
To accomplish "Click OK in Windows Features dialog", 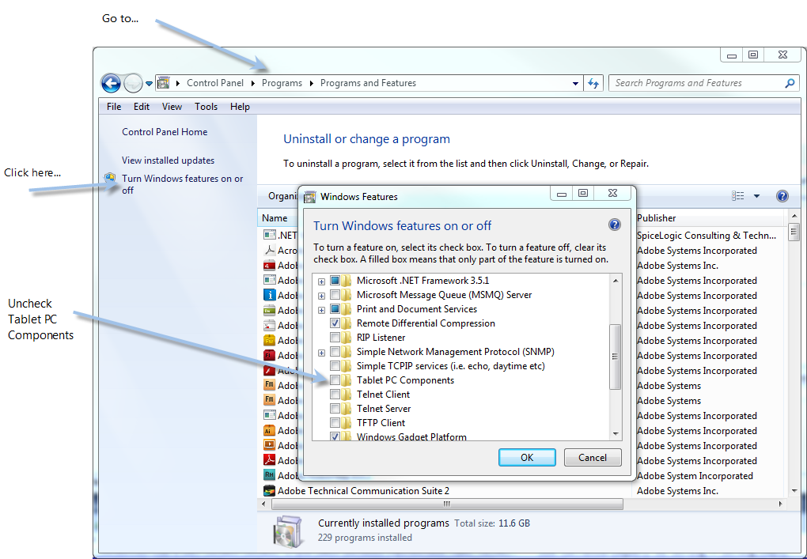I will point(527,457).
